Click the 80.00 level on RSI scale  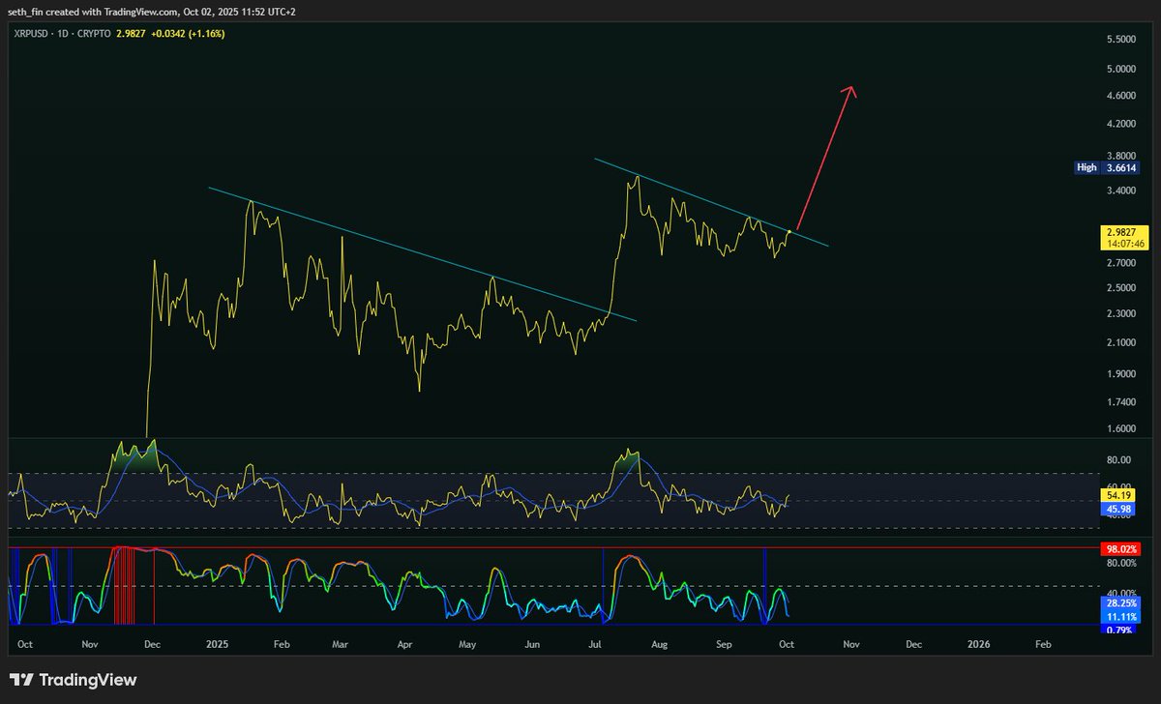click(1118, 460)
